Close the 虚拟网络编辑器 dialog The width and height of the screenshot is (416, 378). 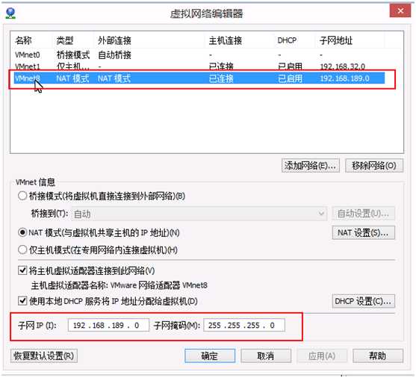coord(400,11)
